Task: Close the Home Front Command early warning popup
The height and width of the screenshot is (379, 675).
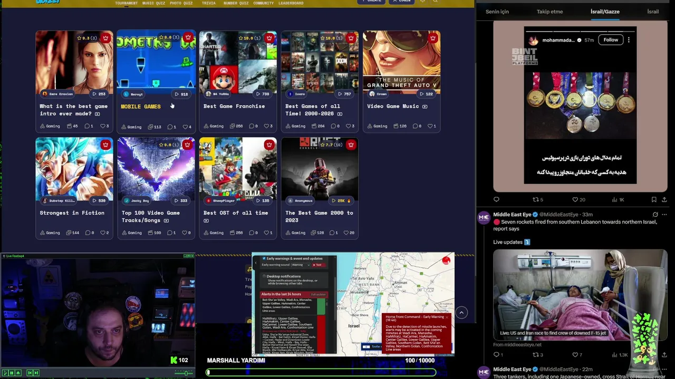Action: coord(447,317)
